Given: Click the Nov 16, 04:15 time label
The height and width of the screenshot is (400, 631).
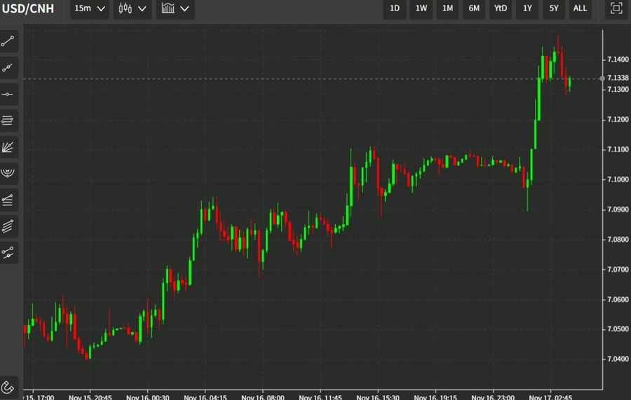Looking at the screenshot, I should coord(205,397).
